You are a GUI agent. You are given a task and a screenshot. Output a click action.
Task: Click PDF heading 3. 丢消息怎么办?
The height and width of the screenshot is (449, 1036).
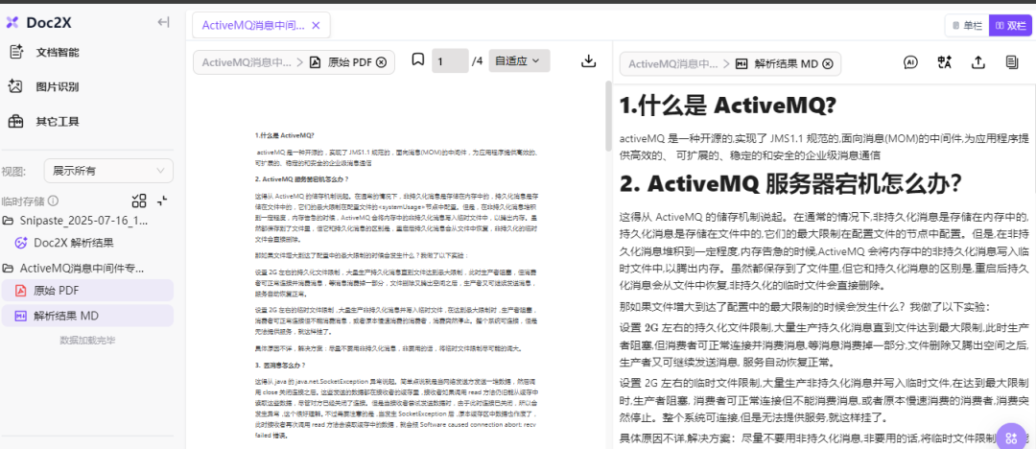click(x=280, y=365)
